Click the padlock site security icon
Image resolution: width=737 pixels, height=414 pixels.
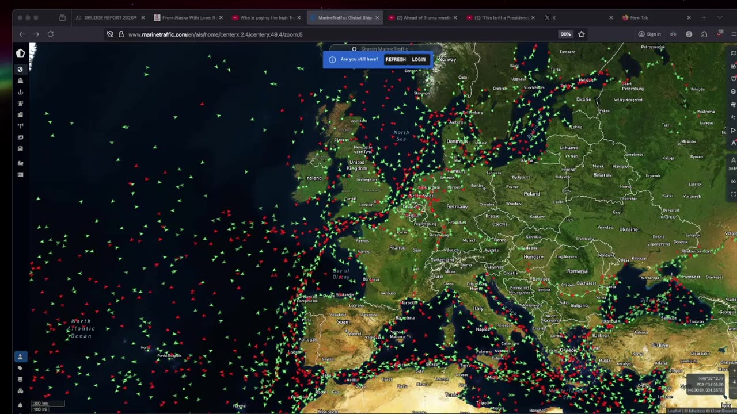tap(121, 34)
